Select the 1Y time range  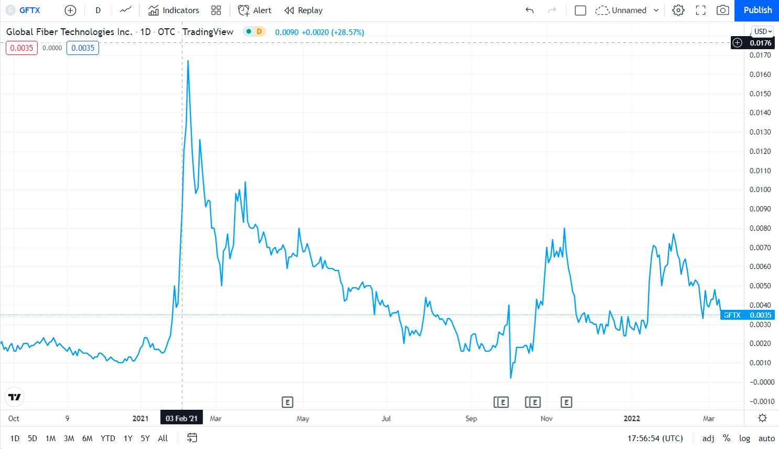[x=128, y=438]
